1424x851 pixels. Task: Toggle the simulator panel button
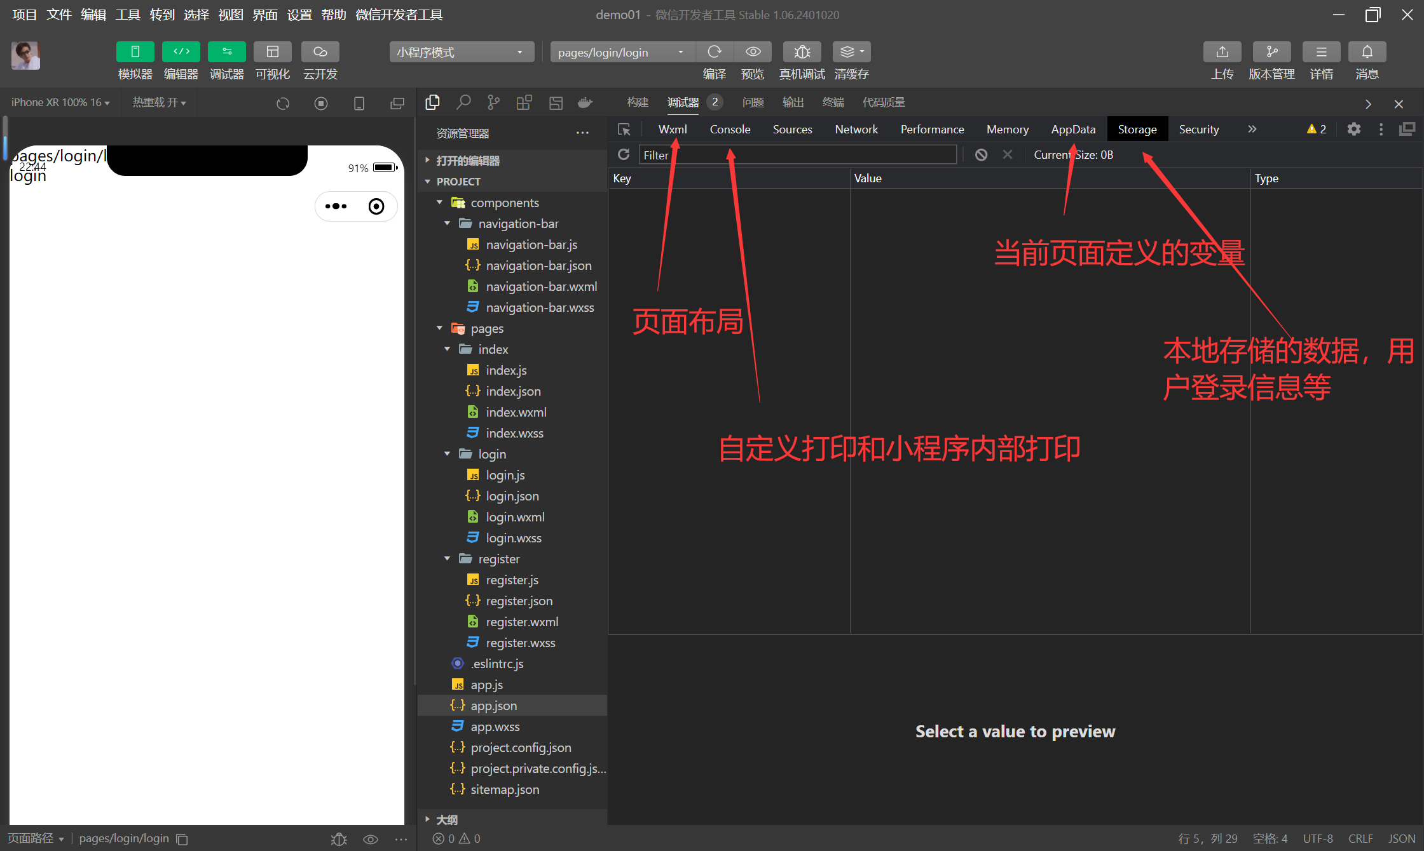(x=135, y=52)
